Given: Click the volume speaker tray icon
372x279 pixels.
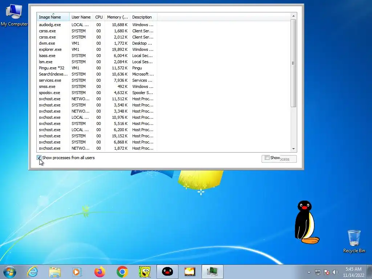Looking at the screenshot, I should (335, 272).
